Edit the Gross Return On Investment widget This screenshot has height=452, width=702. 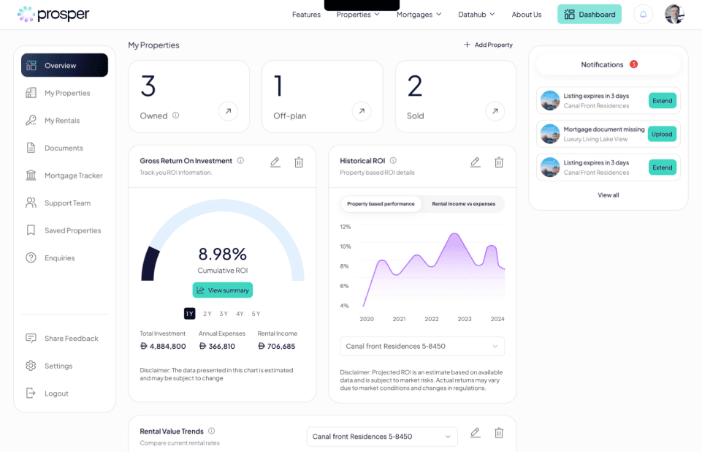pos(275,162)
